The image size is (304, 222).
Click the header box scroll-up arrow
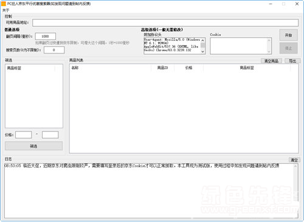[x=202, y=40]
